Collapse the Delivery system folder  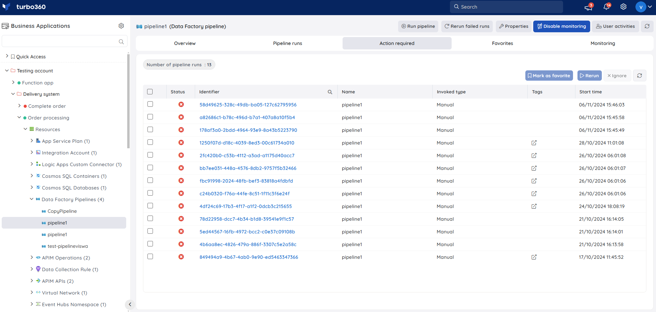point(13,94)
